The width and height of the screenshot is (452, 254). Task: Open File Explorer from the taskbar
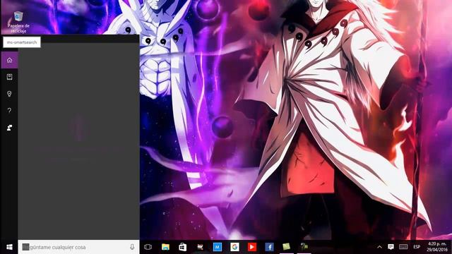165,247
